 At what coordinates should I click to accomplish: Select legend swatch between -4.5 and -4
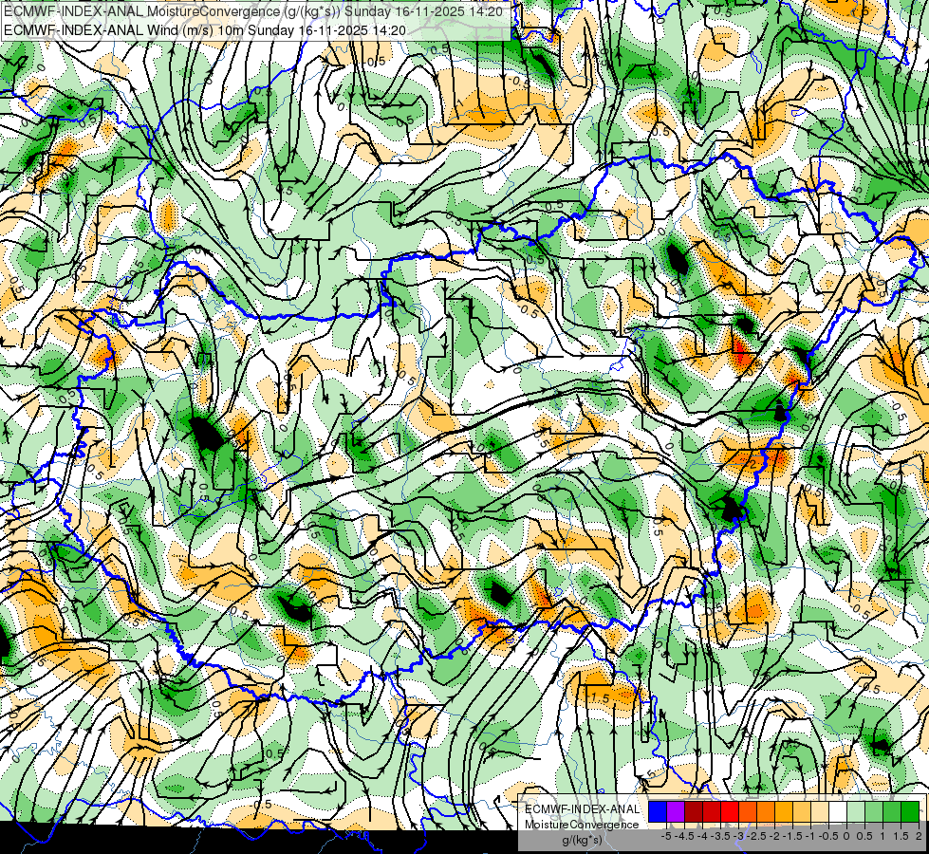(x=694, y=812)
